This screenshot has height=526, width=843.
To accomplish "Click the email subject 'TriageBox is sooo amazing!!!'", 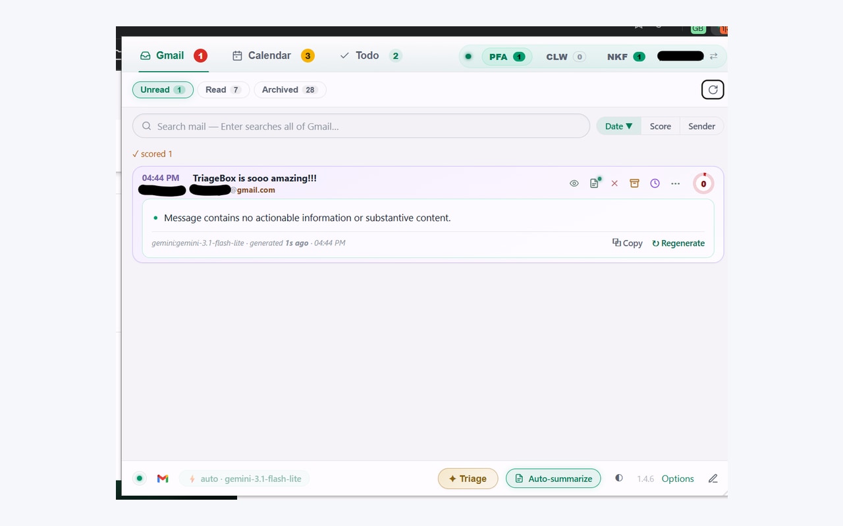I will click(x=255, y=178).
